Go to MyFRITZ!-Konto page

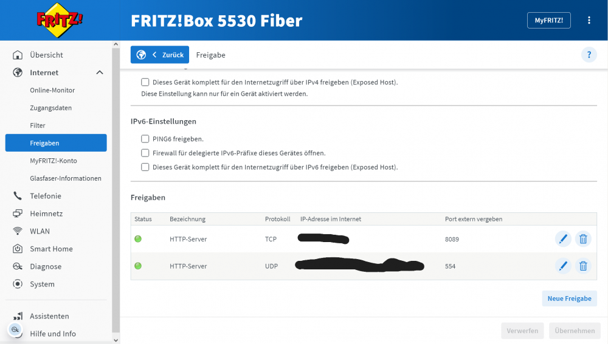click(x=53, y=161)
